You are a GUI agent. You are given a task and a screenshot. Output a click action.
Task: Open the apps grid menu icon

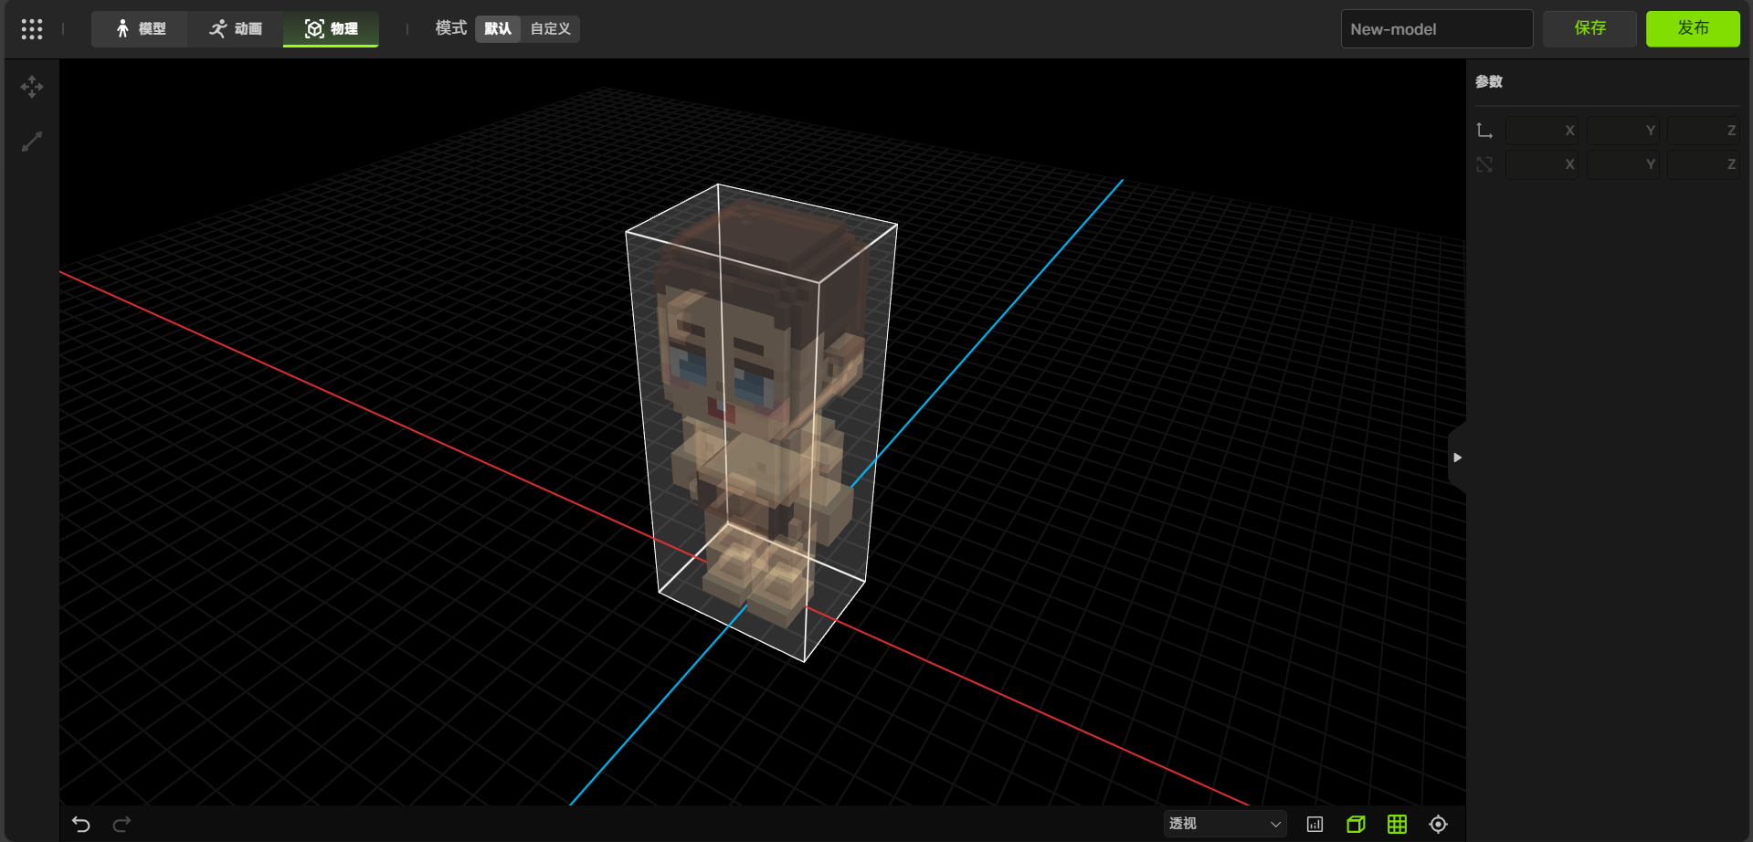click(x=32, y=29)
